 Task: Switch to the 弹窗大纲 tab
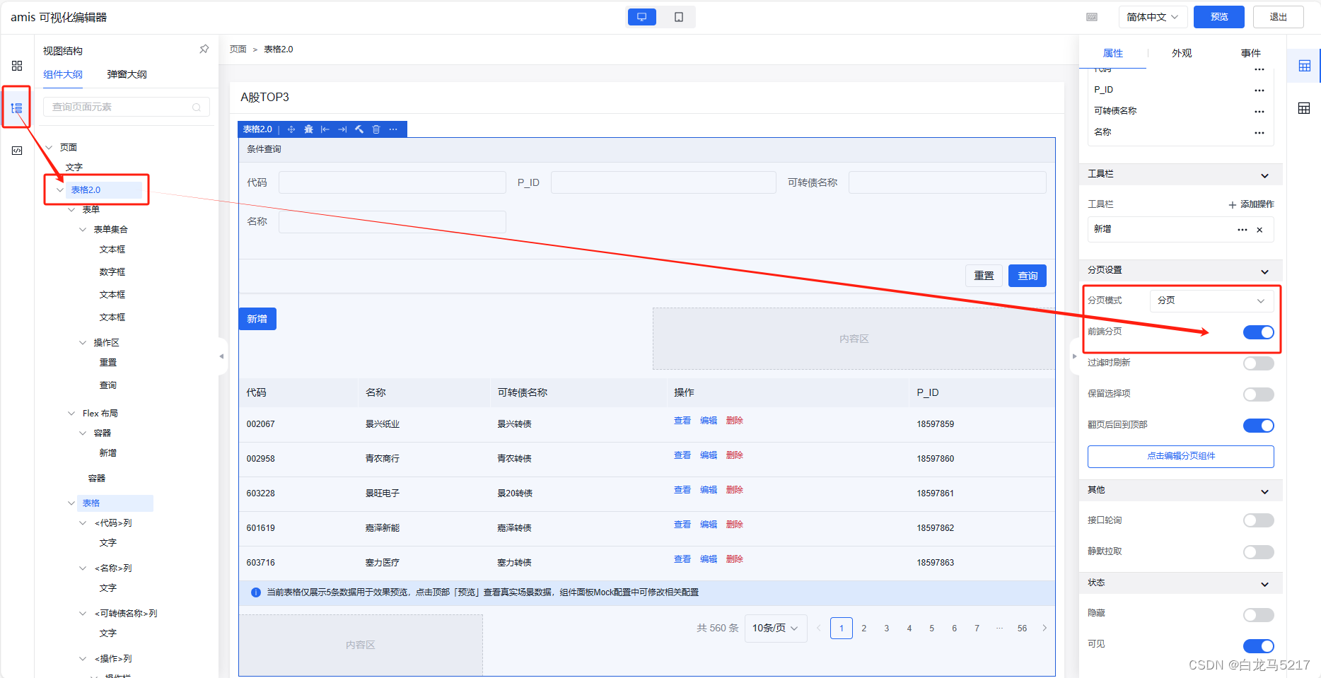point(126,74)
